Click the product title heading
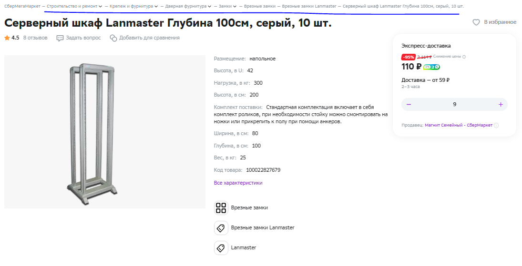The height and width of the screenshot is (266, 522). tap(168, 23)
